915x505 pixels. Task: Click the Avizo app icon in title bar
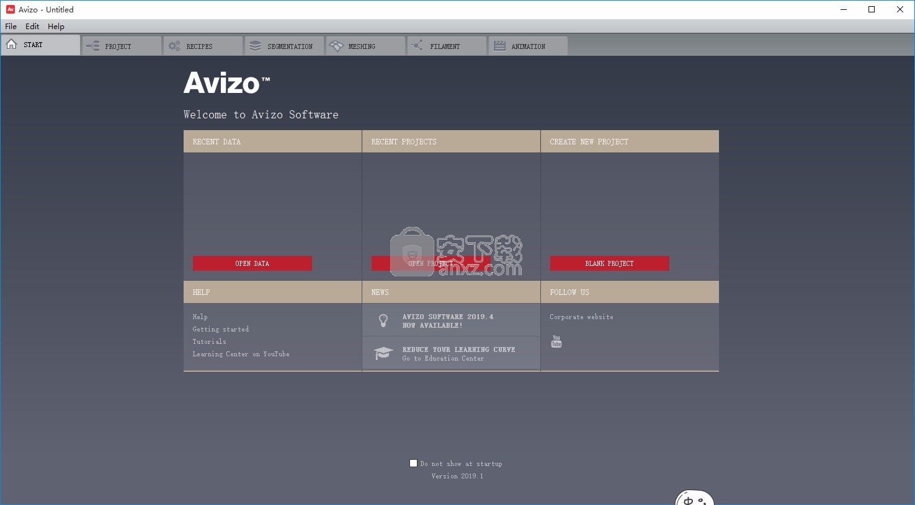(11, 9)
